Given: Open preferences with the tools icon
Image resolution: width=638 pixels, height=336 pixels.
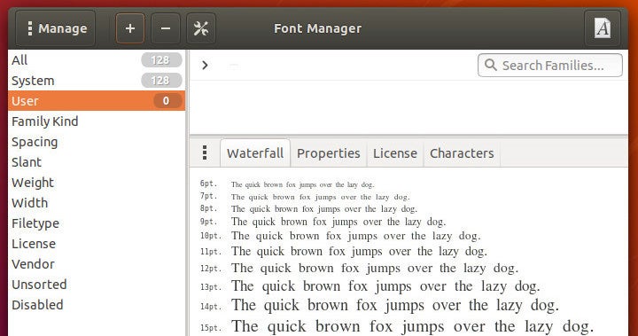Looking at the screenshot, I should [201, 28].
